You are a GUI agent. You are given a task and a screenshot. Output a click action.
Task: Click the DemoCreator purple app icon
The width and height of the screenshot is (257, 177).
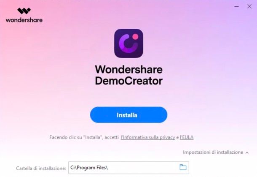[x=128, y=43]
